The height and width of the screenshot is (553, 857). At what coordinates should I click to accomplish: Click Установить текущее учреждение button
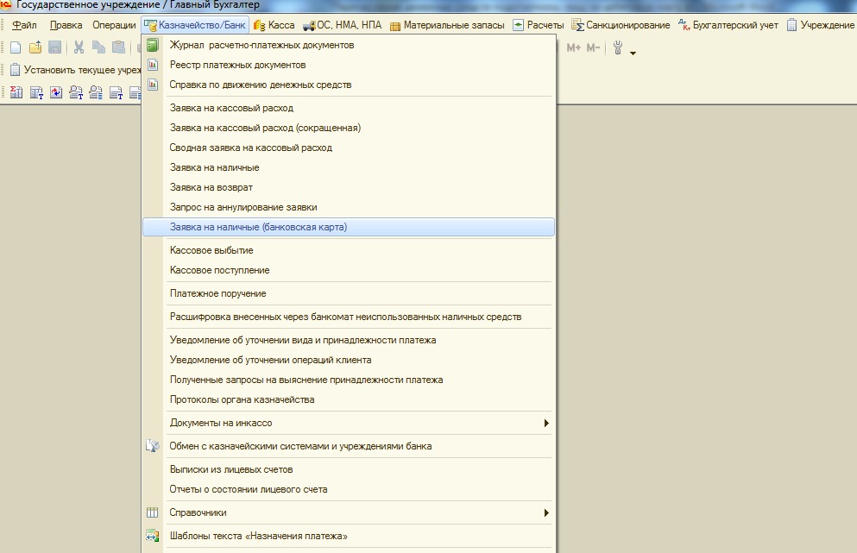pyautogui.click(x=76, y=70)
